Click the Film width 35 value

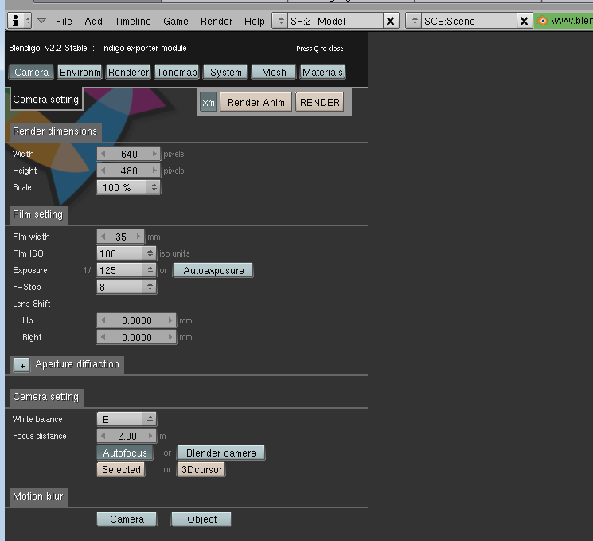121,237
